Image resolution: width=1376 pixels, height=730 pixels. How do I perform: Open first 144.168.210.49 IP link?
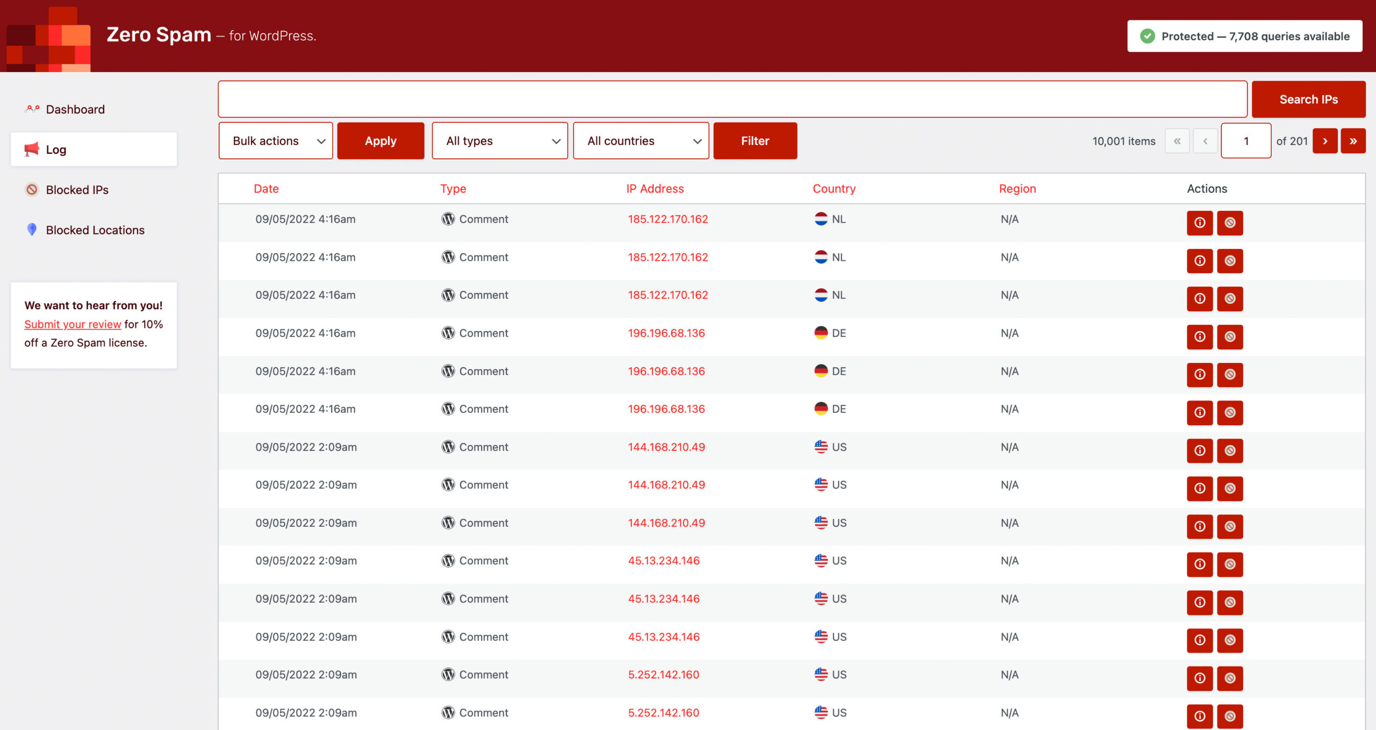tap(666, 447)
